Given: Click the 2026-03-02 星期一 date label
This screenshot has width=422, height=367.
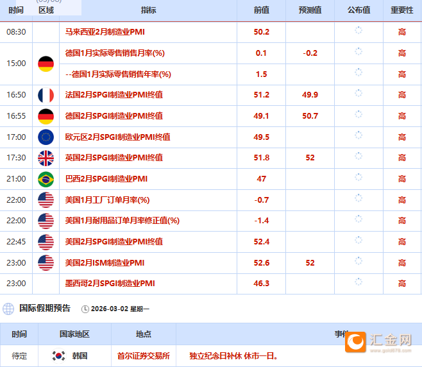Looking at the screenshot, I should pyautogui.click(x=120, y=309).
